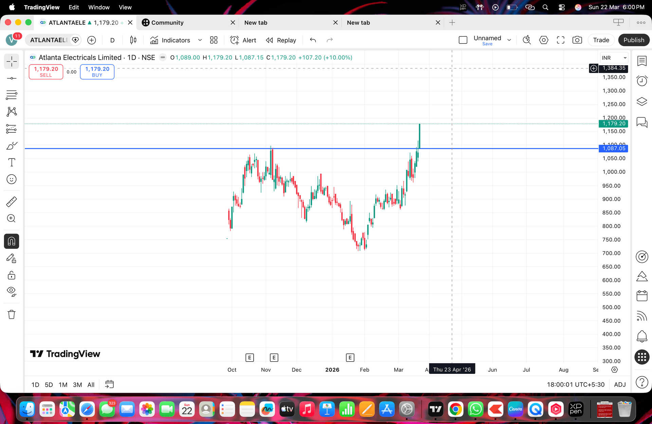Viewport: 652px width, 424px height.
Task: Add a symbol to compare
Action: click(92, 40)
